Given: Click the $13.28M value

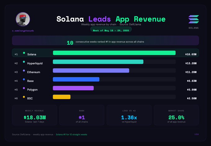Looking at the screenshot, I should (191, 63).
